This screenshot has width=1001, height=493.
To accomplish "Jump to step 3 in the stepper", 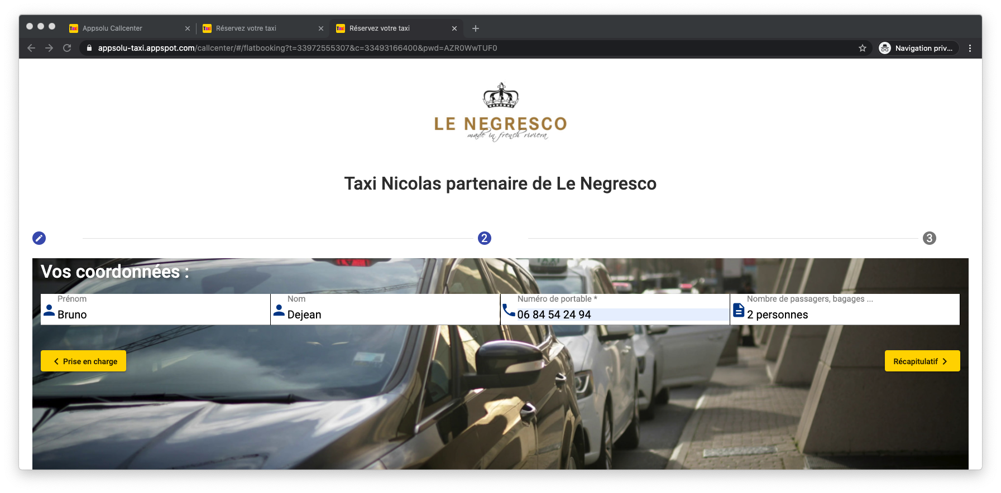I will point(929,238).
